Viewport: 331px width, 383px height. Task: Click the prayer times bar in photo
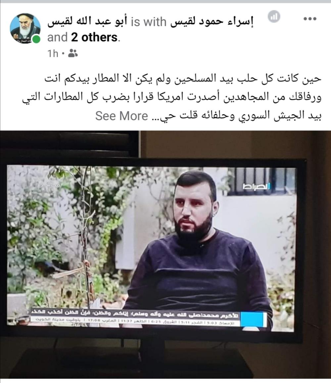pos(133,322)
